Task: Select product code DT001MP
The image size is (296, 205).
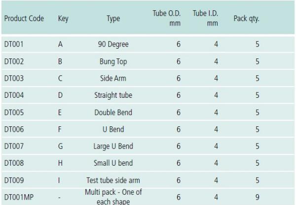Action: click(x=19, y=197)
